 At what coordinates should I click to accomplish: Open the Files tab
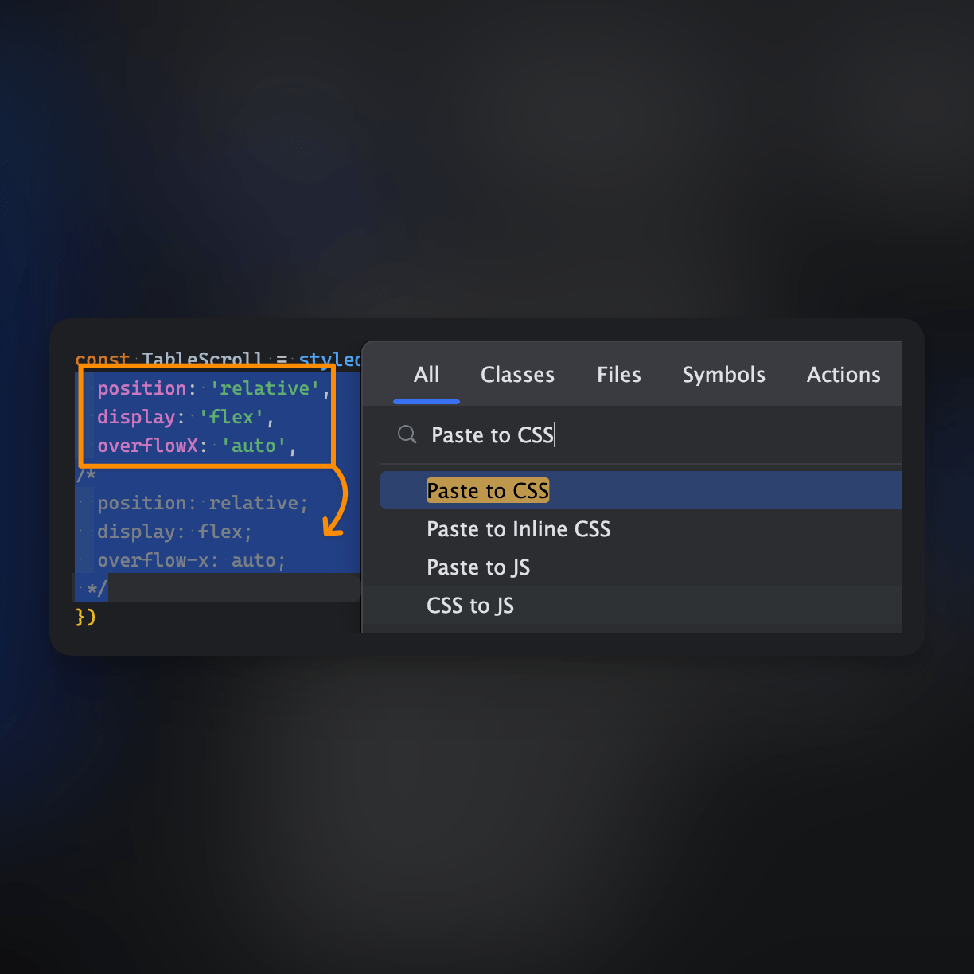pyautogui.click(x=618, y=374)
